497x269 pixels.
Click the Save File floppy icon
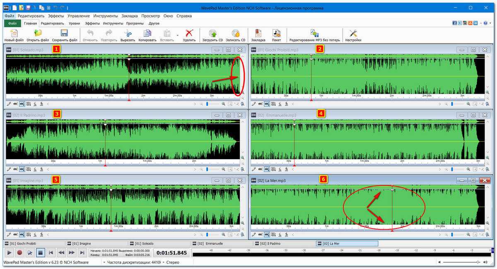point(65,34)
